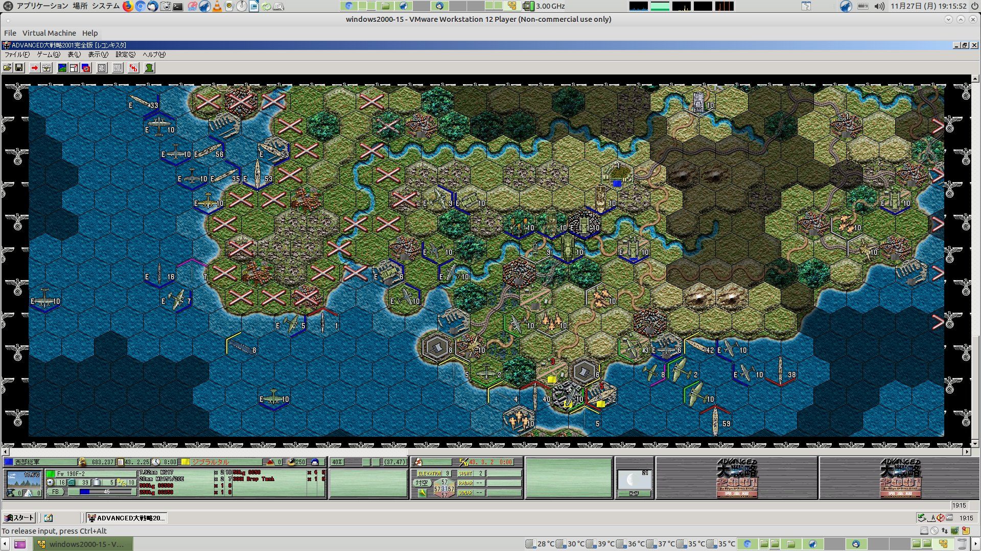Open the Virtual Machine menu

click(x=49, y=33)
